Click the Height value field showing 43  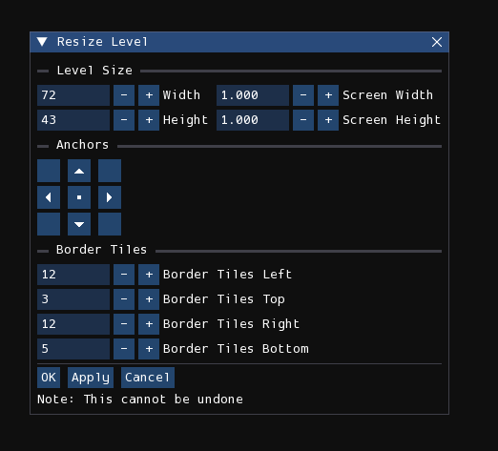(73, 120)
